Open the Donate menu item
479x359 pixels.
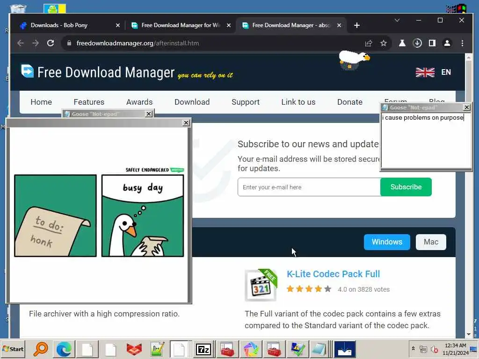350,102
